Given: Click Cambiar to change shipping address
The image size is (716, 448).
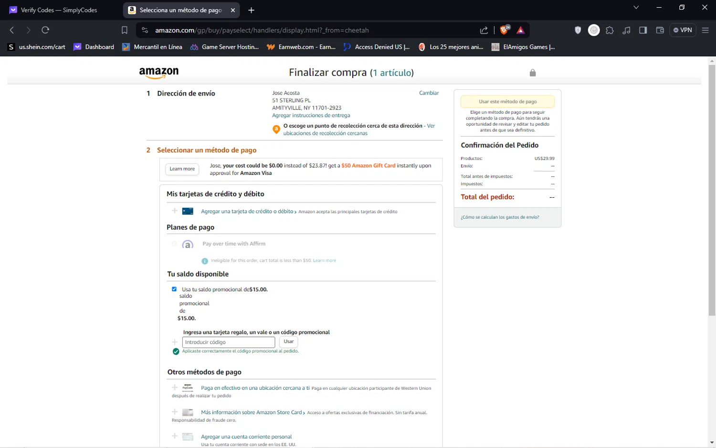Looking at the screenshot, I should [429, 93].
